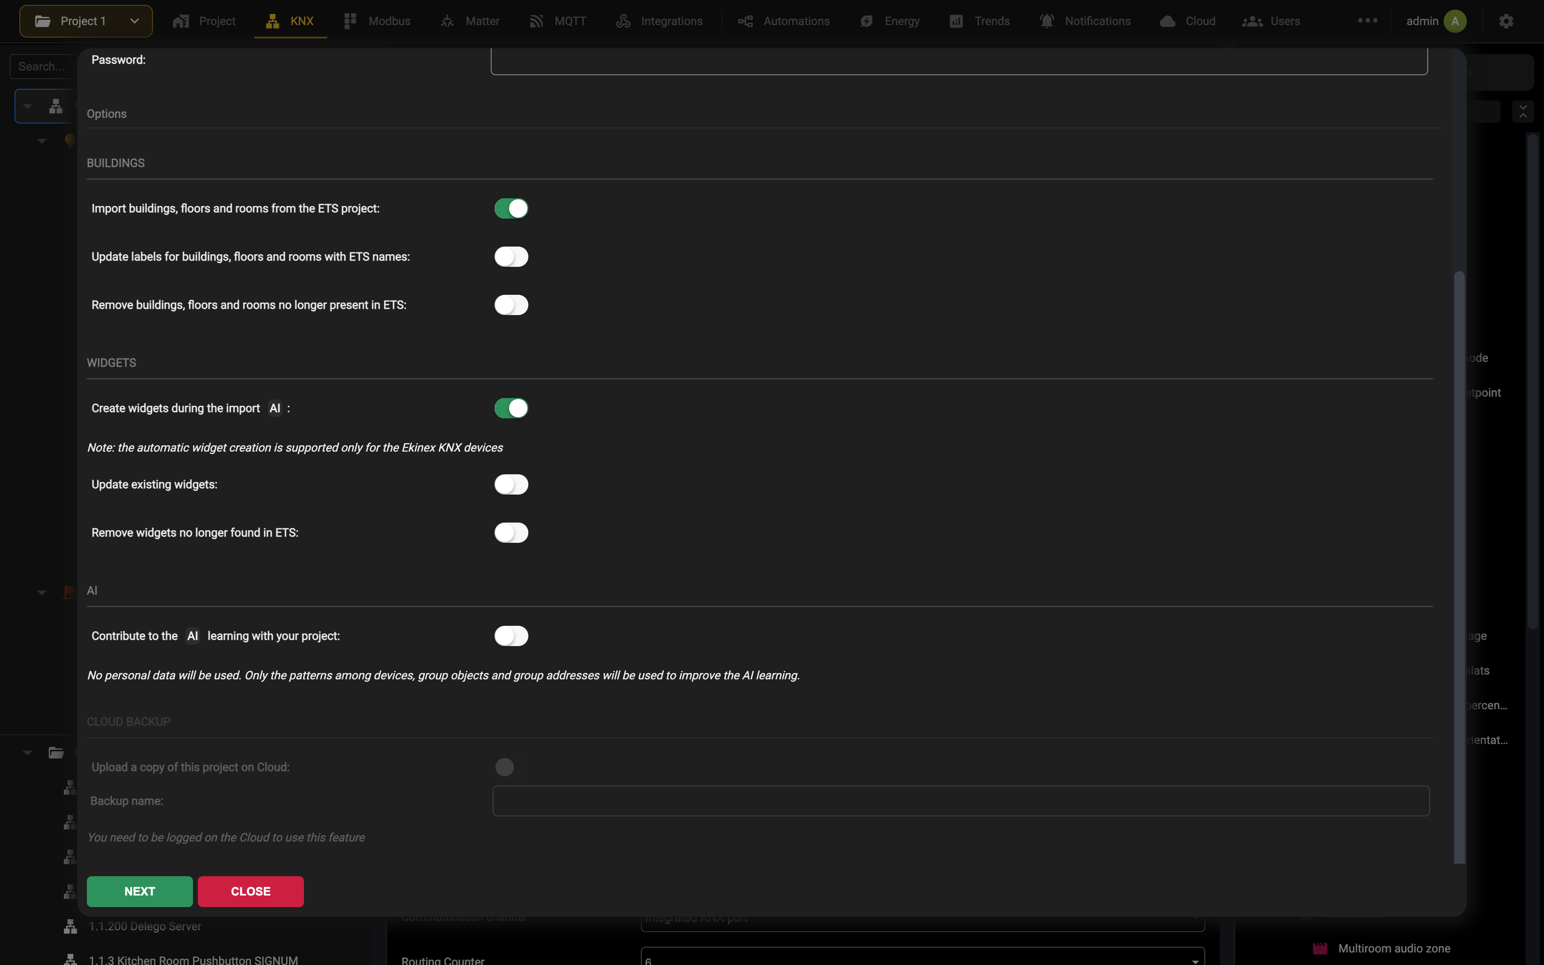The height and width of the screenshot is (965, 1544).
Task: Click the green NEXT button
Action: click(x=140, y=892)
